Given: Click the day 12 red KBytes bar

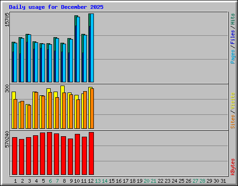Looking at the screenshot, I should click(92, 153).
